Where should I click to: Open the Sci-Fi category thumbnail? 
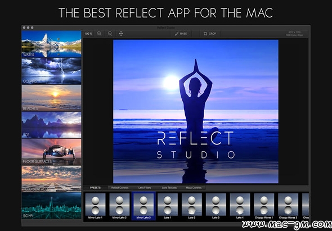tap(51, 206)
